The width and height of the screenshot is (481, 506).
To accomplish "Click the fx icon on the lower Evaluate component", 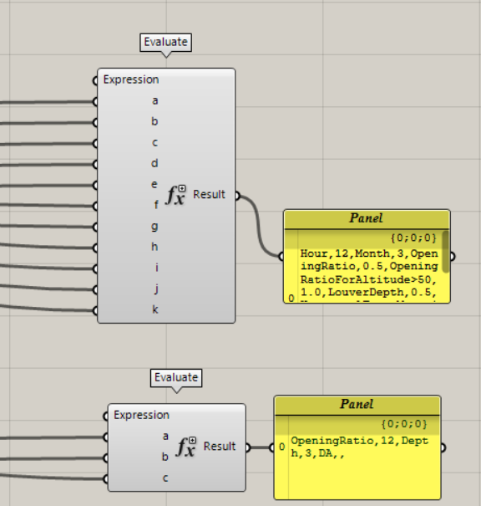I will pyautogui.click(x=186, y=447).
